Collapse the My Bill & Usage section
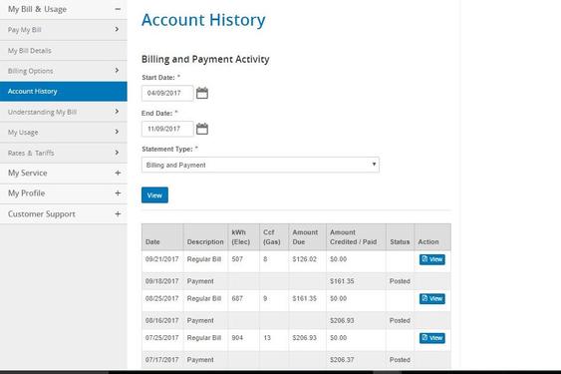 coord(118,9)
